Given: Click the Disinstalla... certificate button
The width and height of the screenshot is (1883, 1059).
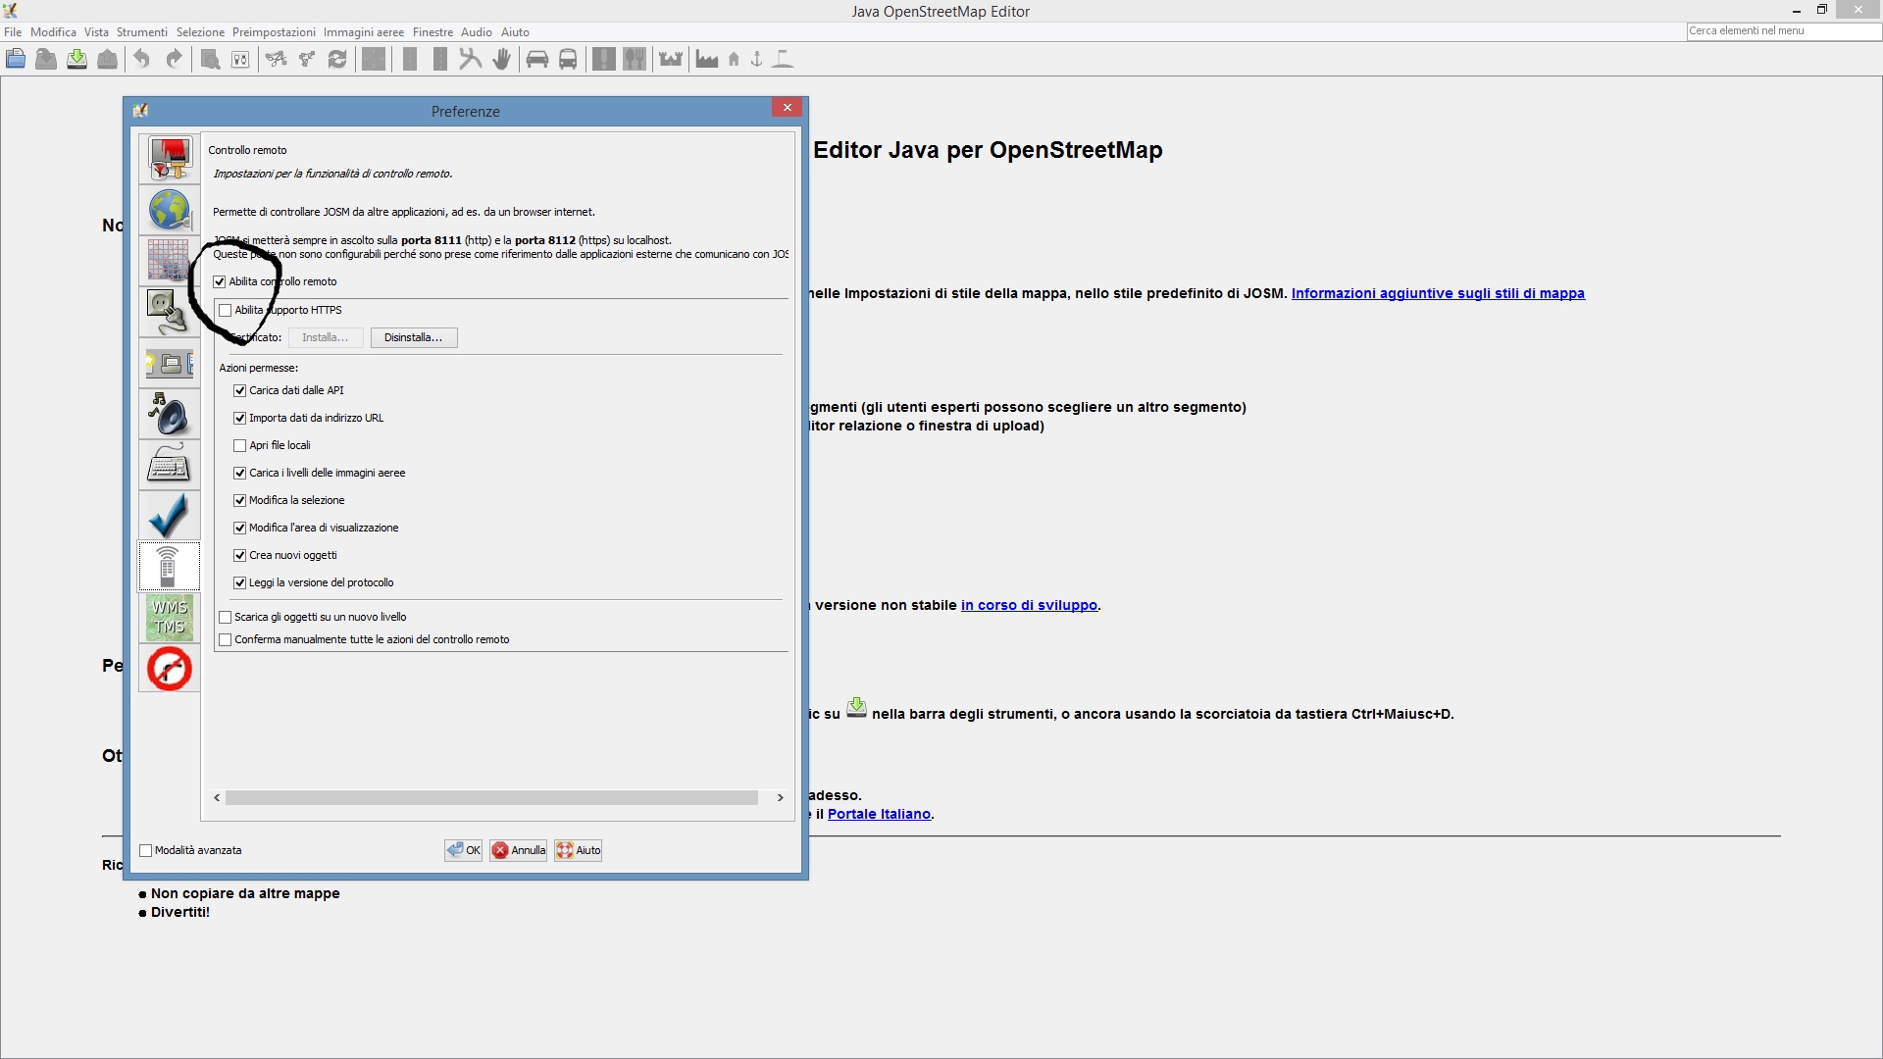Looking at the screenshot, I should pos(413,338).
